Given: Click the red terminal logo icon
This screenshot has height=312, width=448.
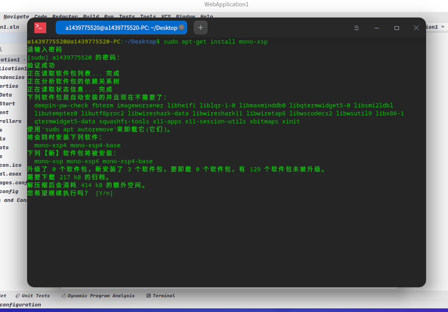Looking at the screenshot, I should click(x=39, y=27).
